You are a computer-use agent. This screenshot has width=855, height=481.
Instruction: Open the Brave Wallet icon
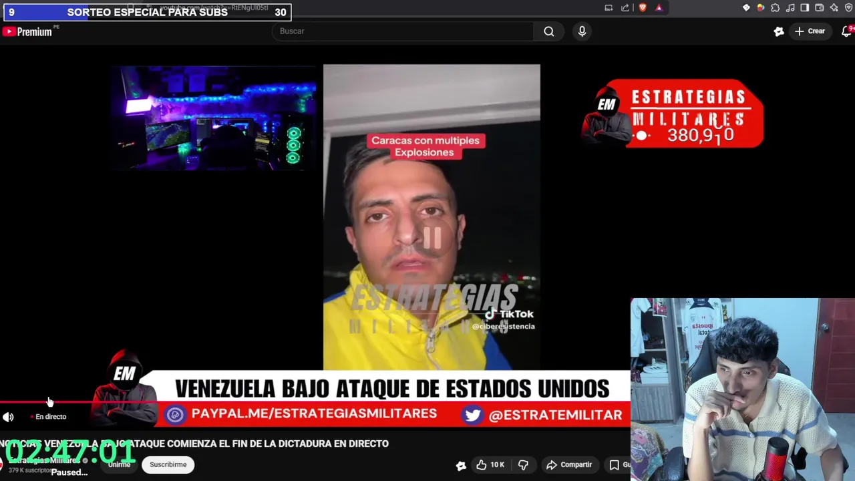(820, 8)
